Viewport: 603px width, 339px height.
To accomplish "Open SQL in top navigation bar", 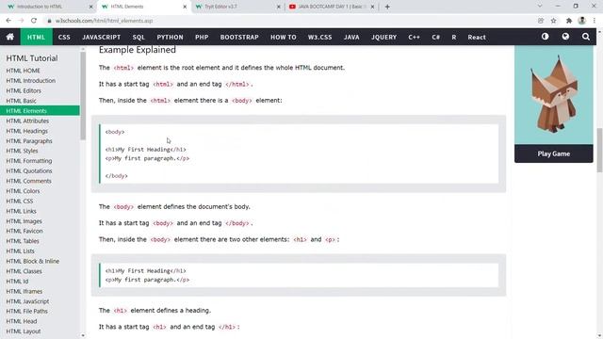I will 139,37.
